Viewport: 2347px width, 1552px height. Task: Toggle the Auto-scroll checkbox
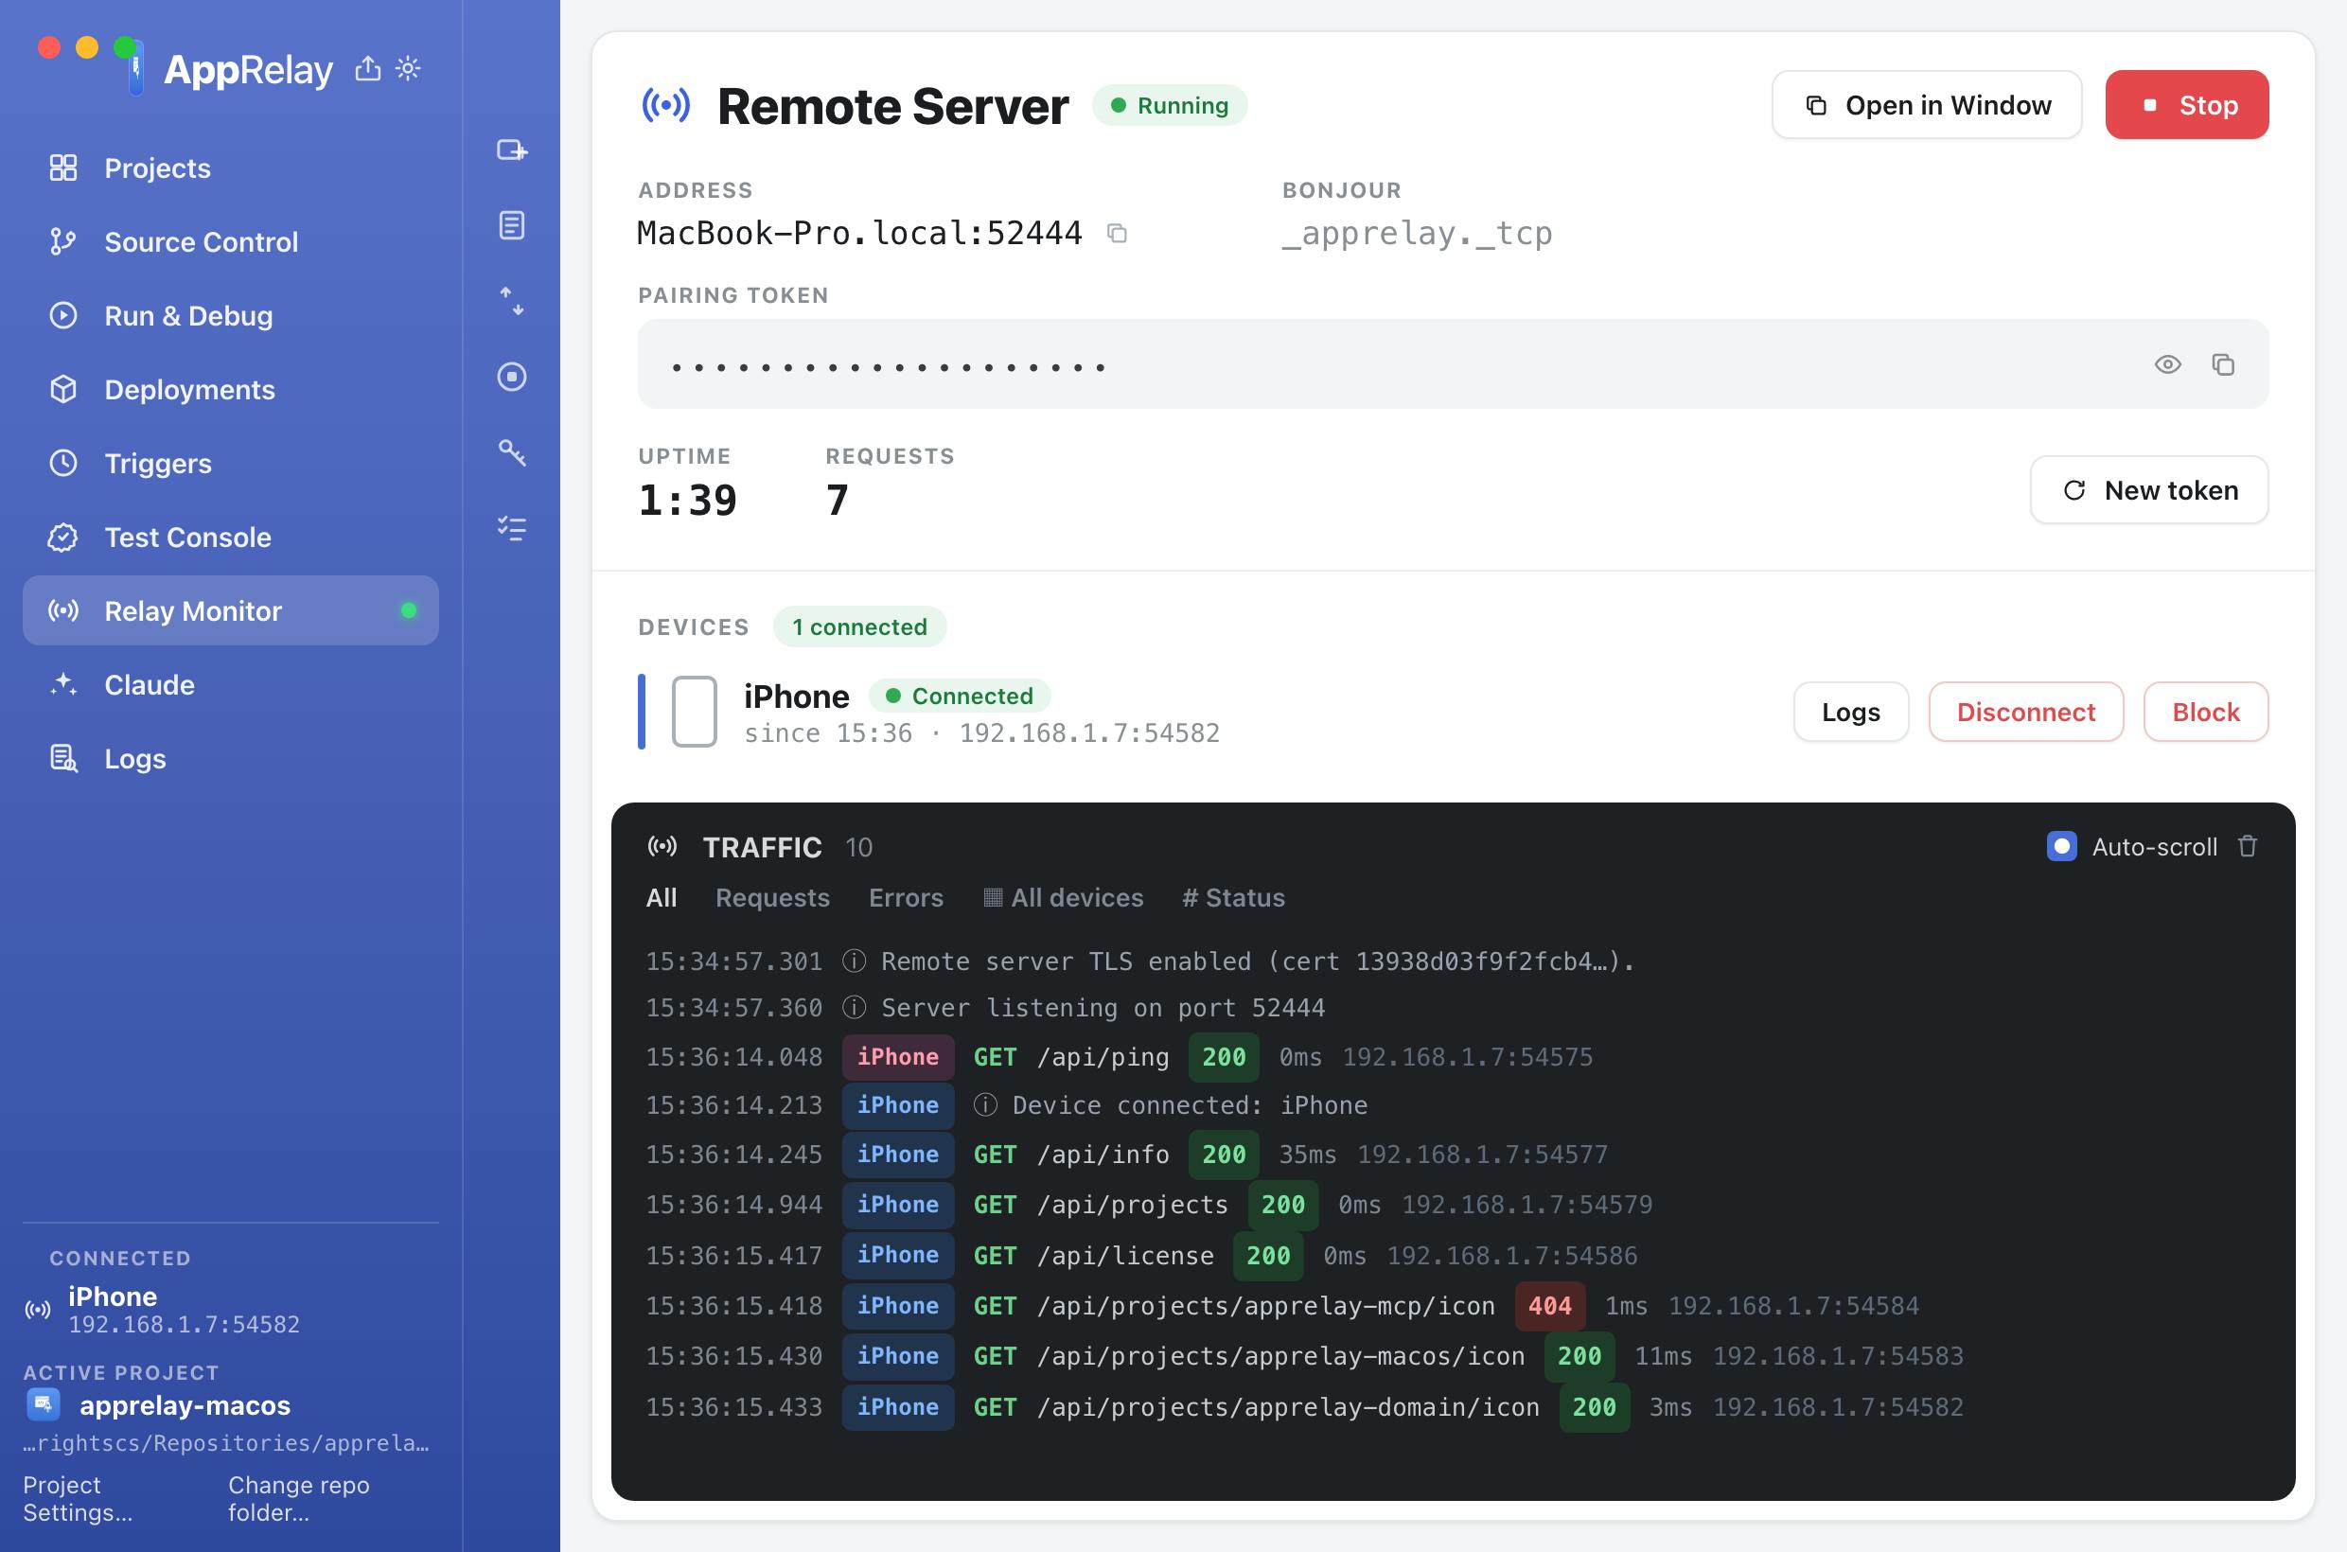pos(2062,846)
